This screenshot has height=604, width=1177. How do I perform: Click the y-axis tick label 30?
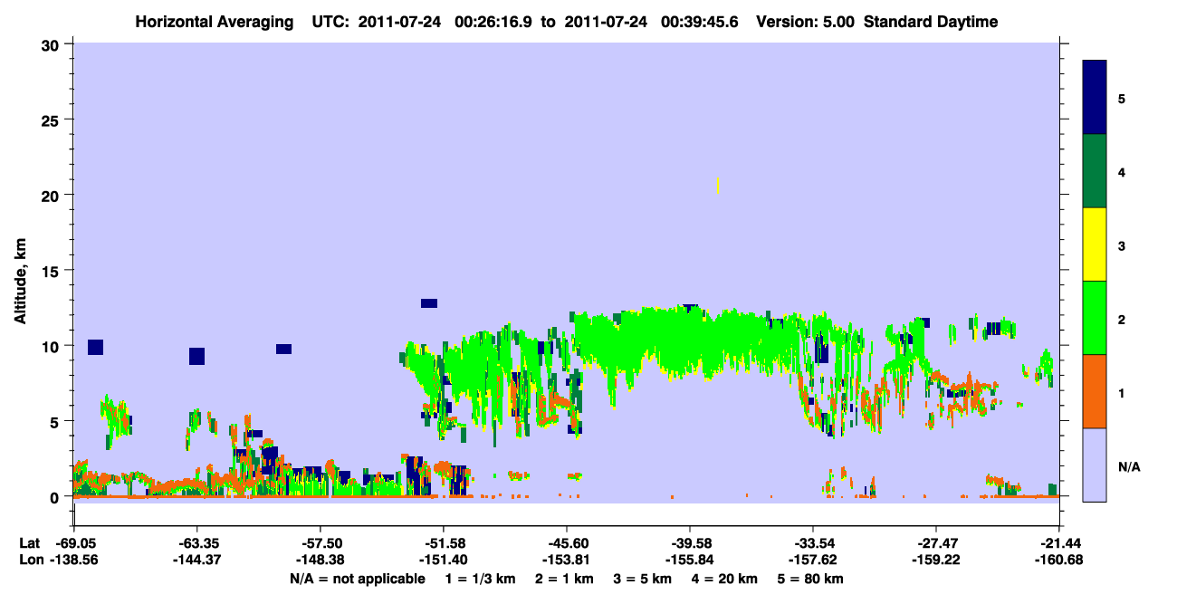(x=53, y=44)
